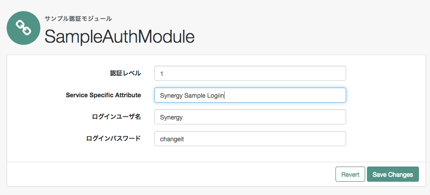Image resolution: width=430 pixels, height=195 pixels.
Task: Click the SampleAuthModule page title
Action: [119, 37]
